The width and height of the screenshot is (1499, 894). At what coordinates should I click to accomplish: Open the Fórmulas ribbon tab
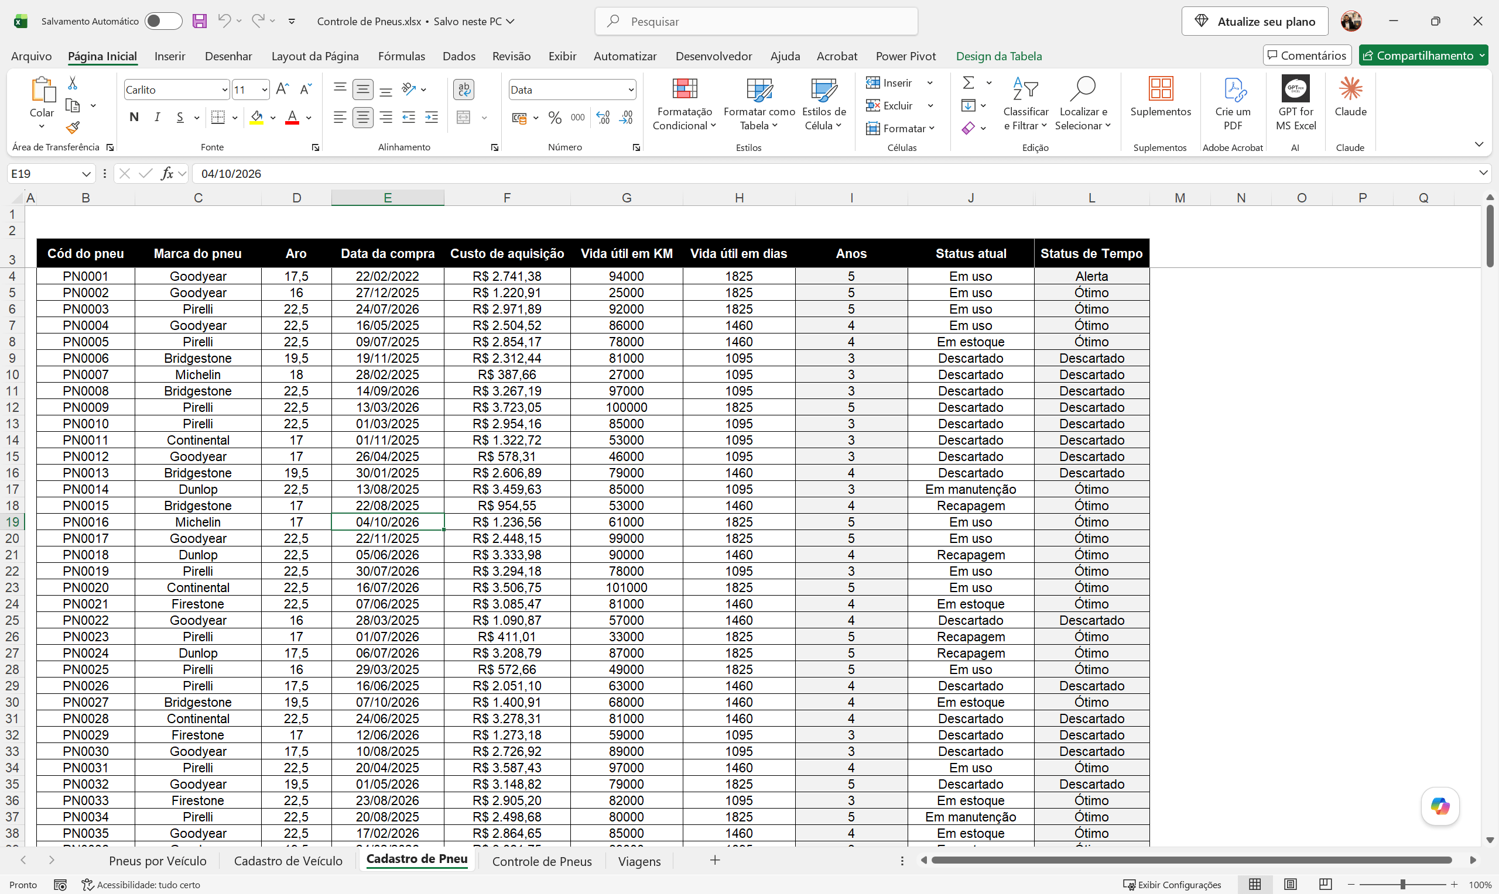point(402,56)
